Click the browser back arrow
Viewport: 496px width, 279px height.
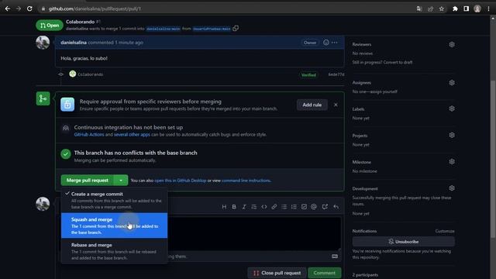point(8,9)
